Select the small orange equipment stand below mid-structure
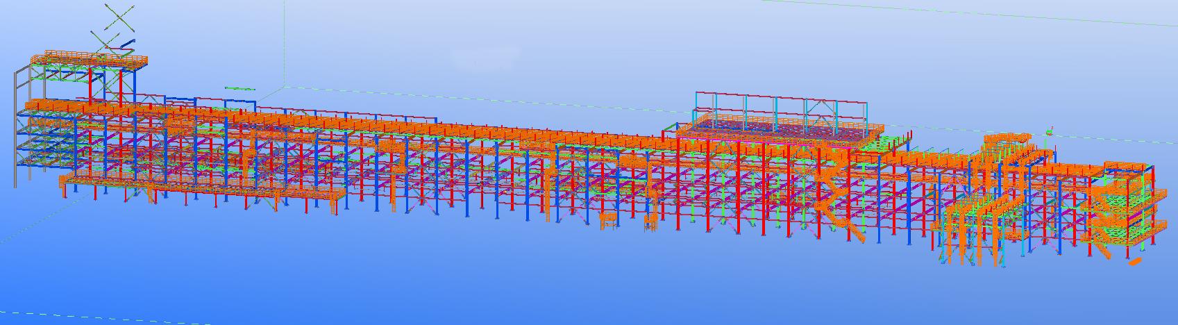The image size is (1178, 325). 608,220
